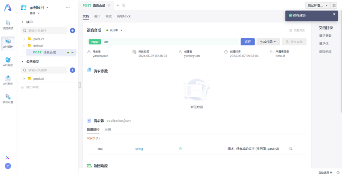Viewport: 342px width, 175px height.
Task: Open 接口审核 in the sidebar
Action: (x=32, y=87)
